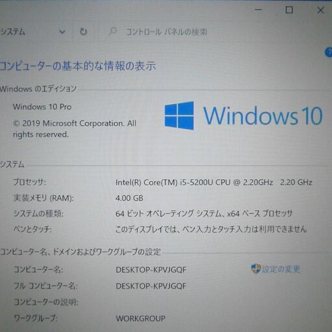Image resolution: width=332 pixels, height=332 pixels.
Task: Minimize the System window
Action: (258, 10)
